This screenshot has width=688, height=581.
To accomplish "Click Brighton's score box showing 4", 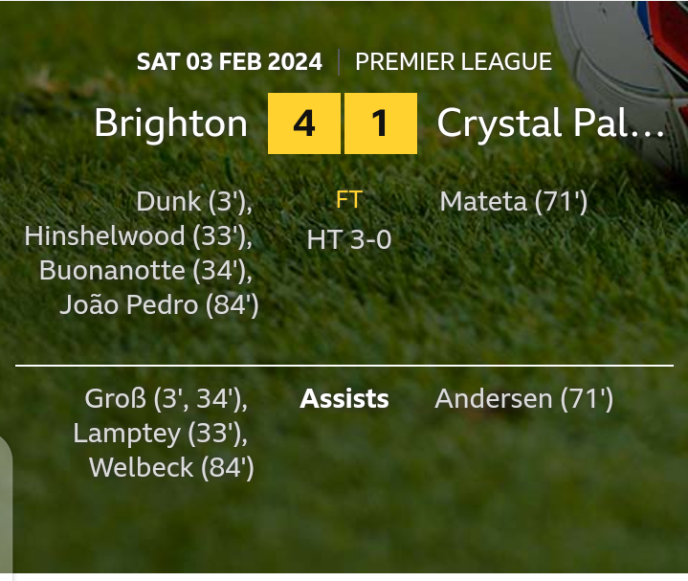I will [304, 123].
